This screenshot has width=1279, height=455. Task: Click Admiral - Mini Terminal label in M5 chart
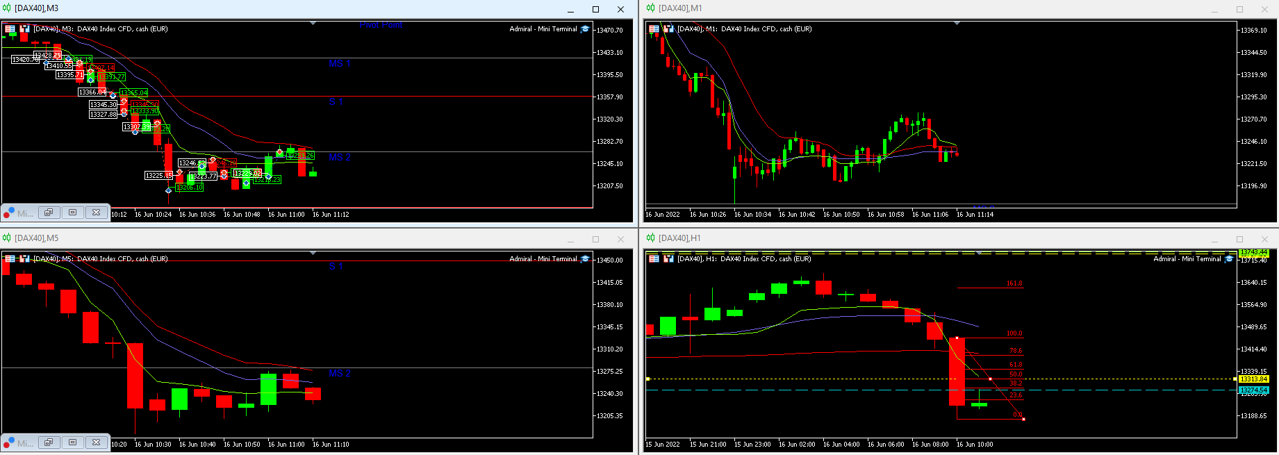click(543, 259)
